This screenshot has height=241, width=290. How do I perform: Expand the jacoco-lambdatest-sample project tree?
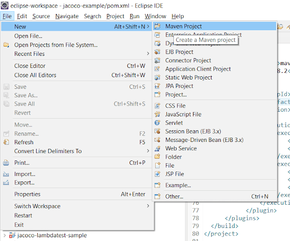5,235
